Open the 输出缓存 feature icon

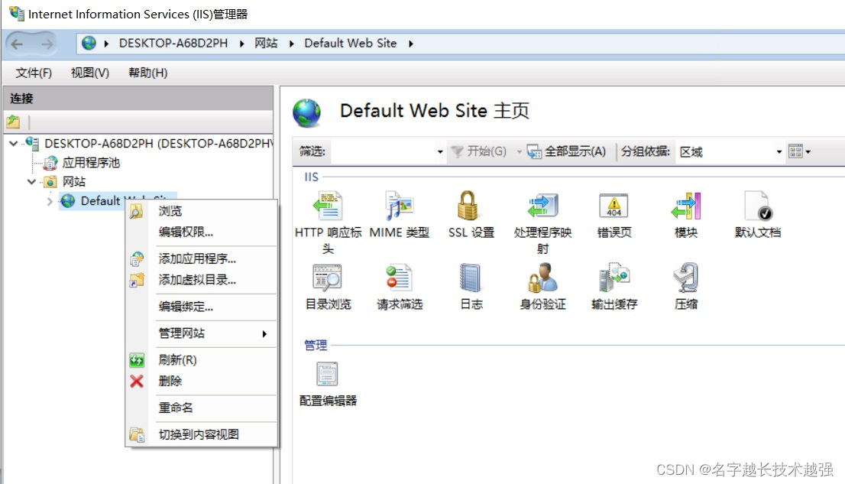click(x=614, y=278)
